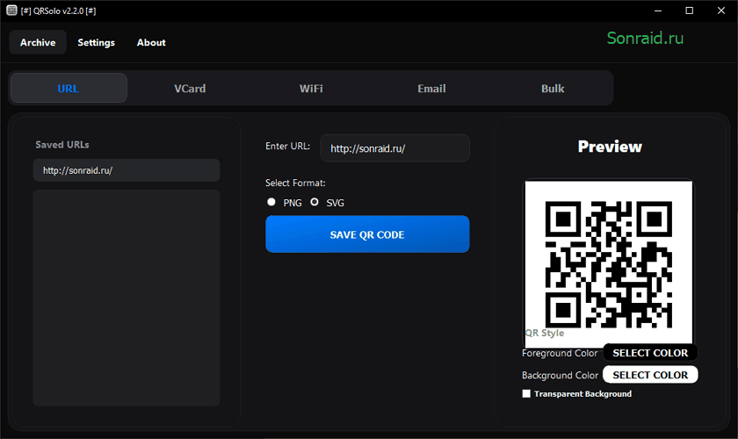This screenshot has height=439, width=738.
Task: Choose a Foreground Color via SELECT COLOR
Action: pyautogui.click(x=650, y=352)
